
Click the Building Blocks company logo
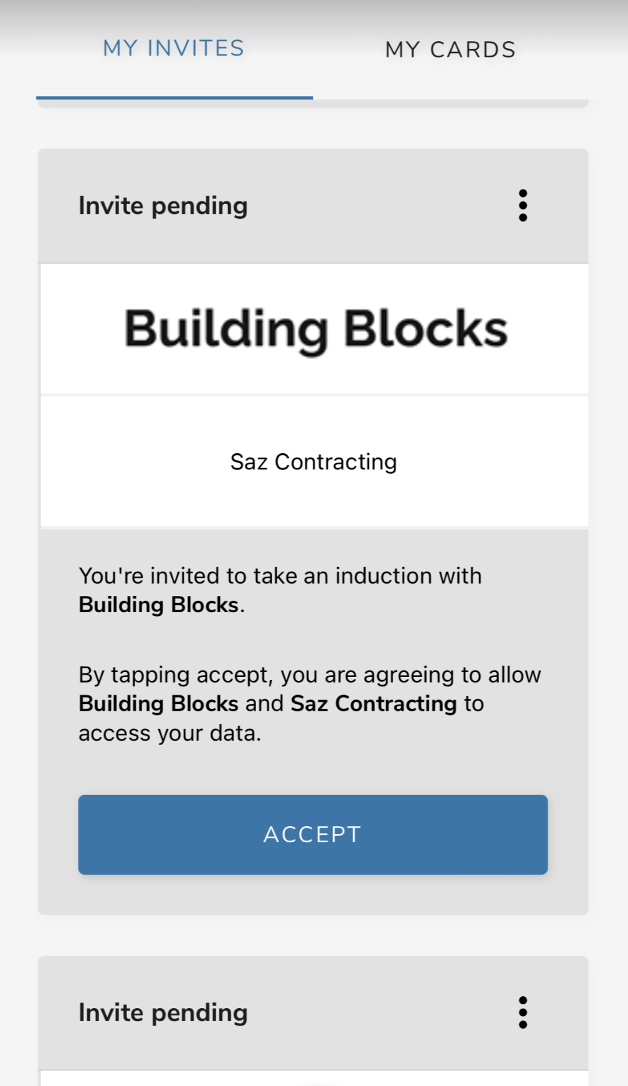(x=315, y=329)
